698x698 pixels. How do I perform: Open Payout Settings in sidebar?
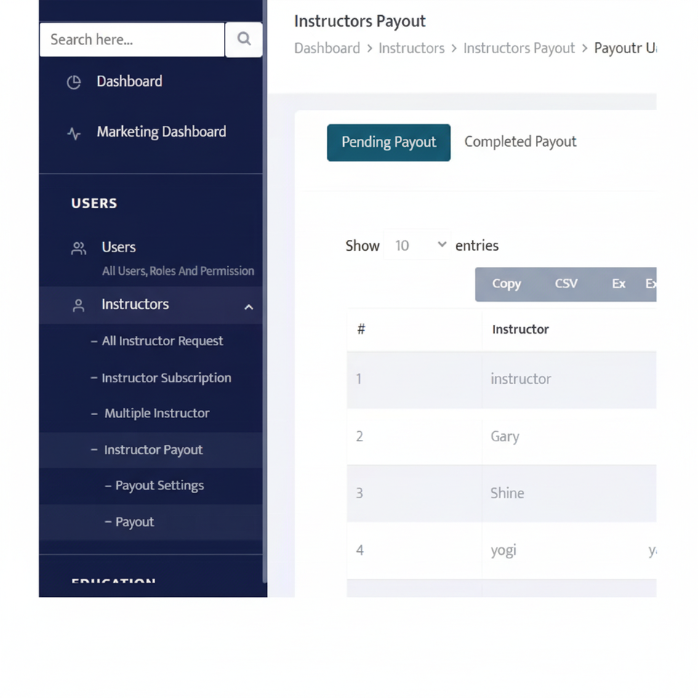159,486
